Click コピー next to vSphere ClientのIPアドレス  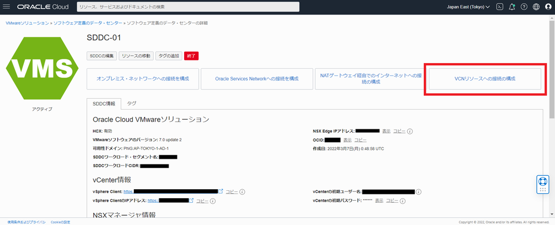coord(202,201)
